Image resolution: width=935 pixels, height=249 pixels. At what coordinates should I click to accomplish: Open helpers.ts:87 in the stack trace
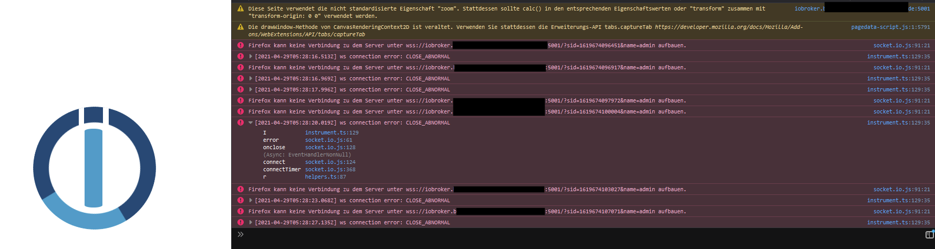[325, 177]
